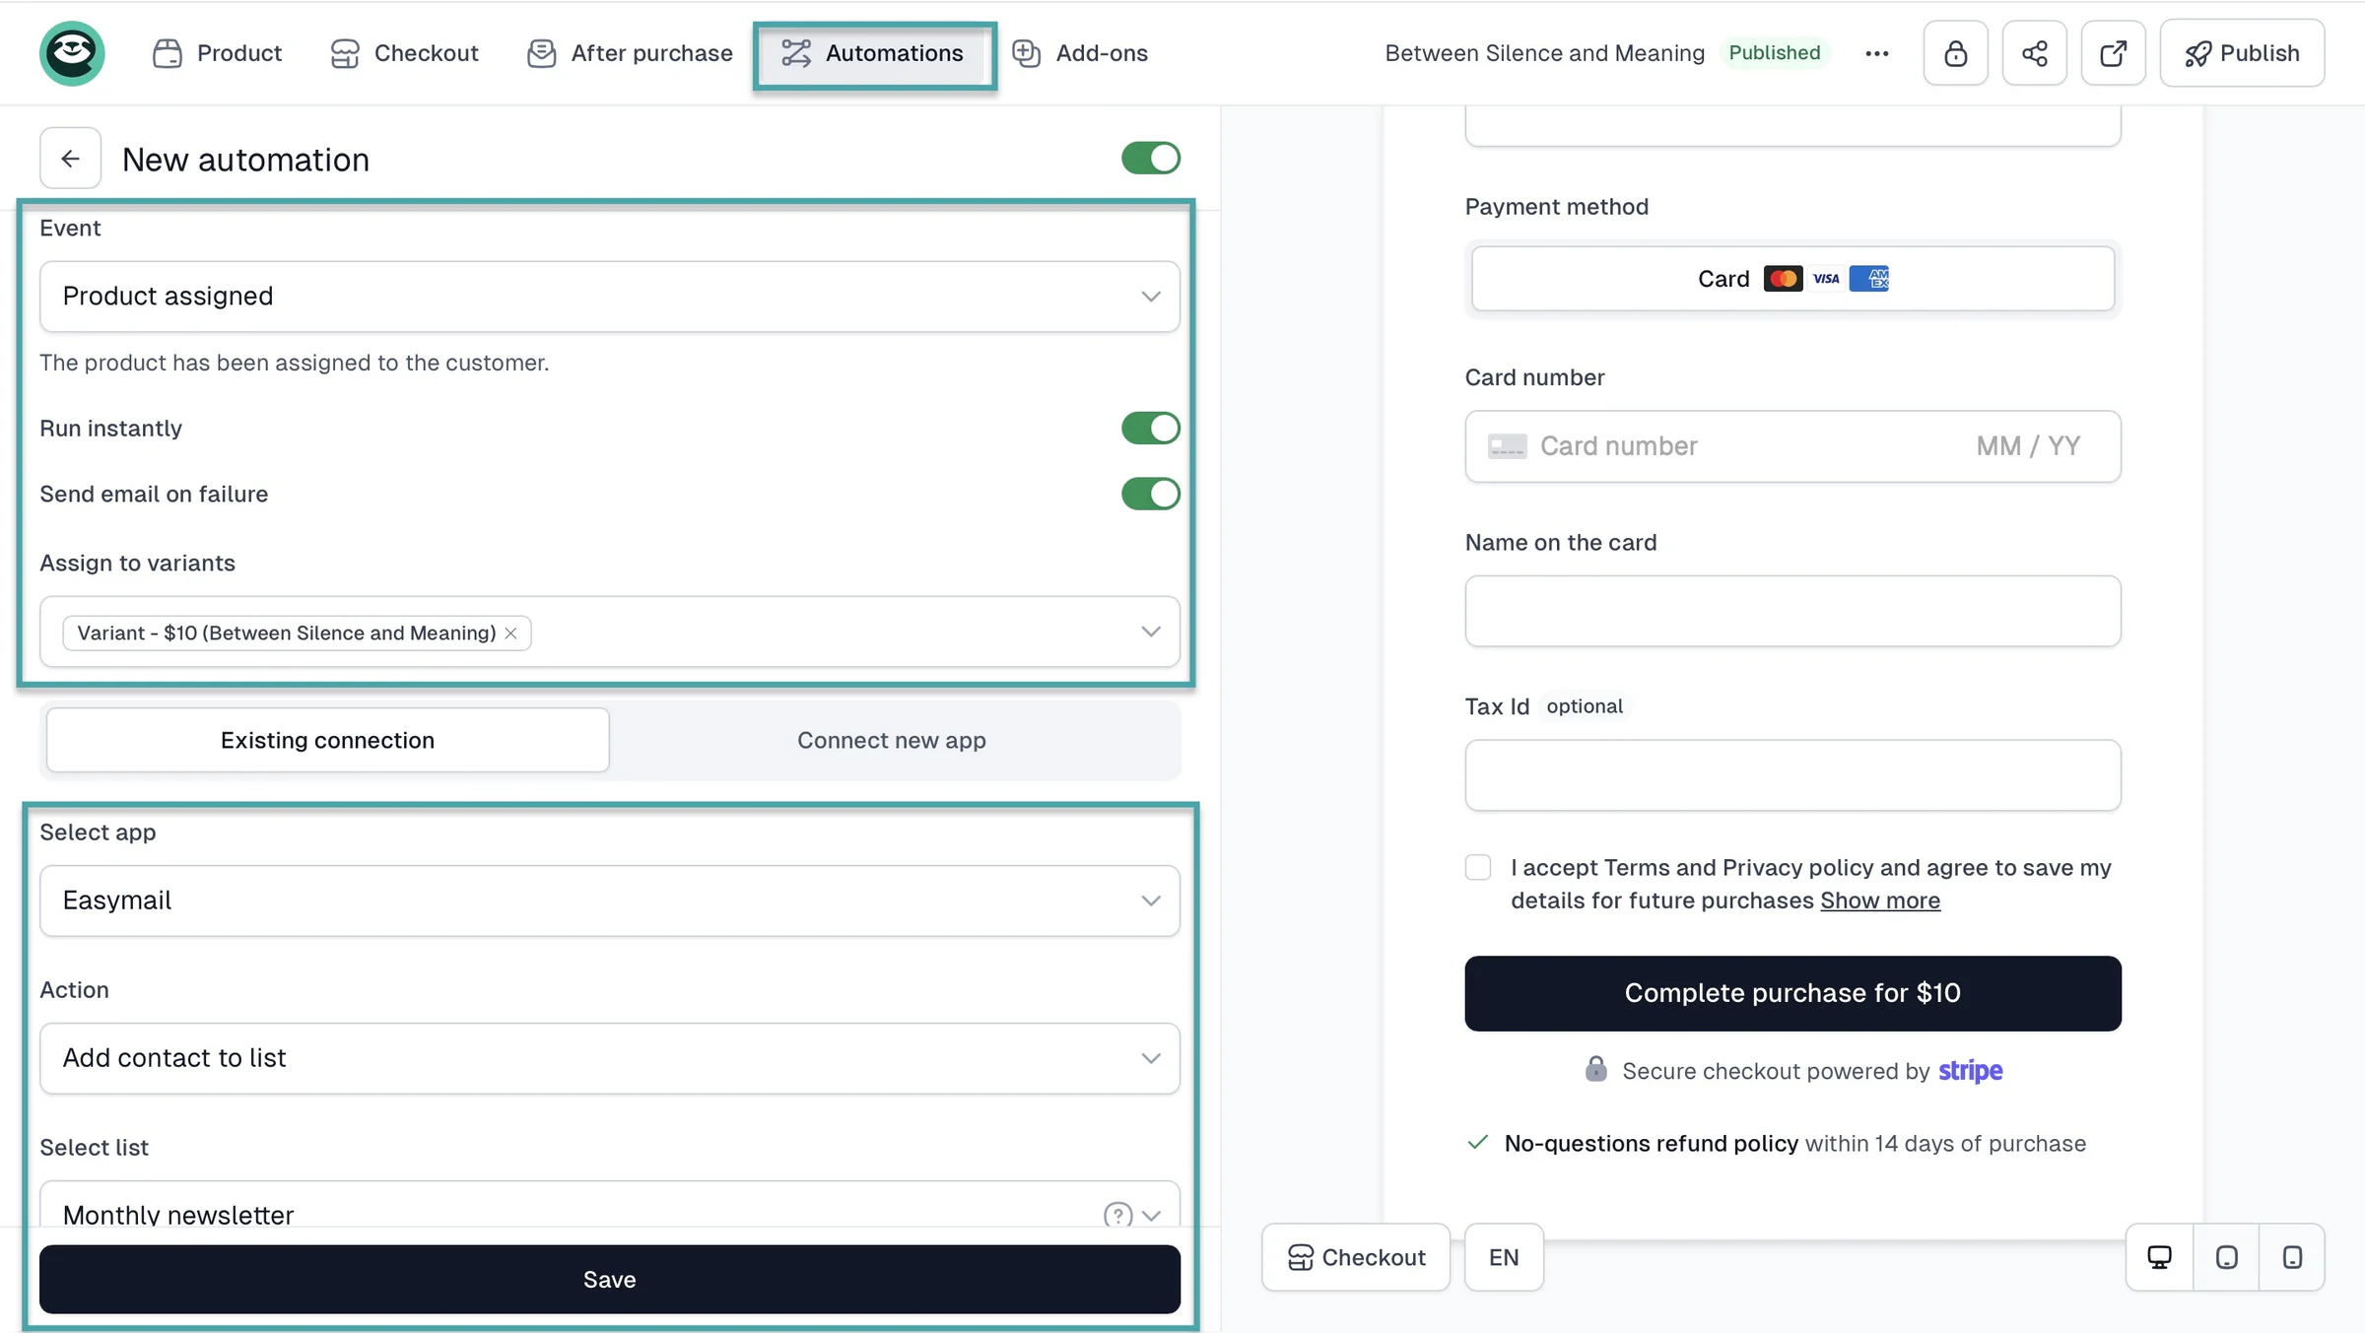
Task: Click the Visa logo icon
Action: click(x=1826, y=279)
